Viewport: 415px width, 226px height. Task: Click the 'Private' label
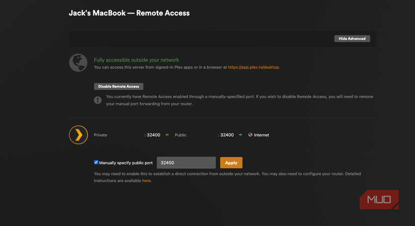coord(100,135)
